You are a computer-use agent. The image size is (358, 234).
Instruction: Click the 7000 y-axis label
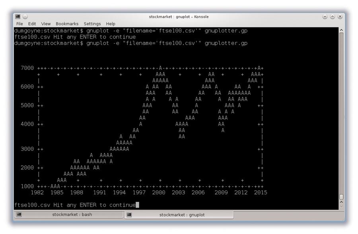click(27, 68)
